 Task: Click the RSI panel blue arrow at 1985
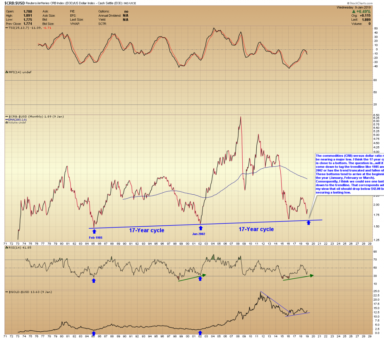[93, 280]
